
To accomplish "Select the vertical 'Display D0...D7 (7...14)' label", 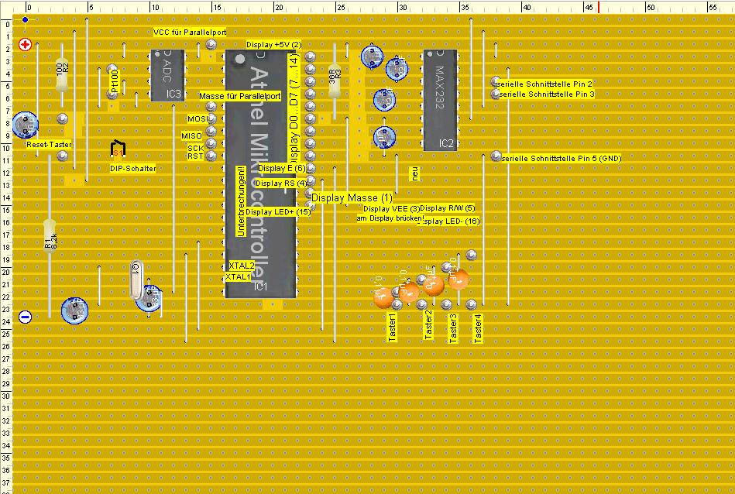I will pyautogui.click(x=294, y=108).
